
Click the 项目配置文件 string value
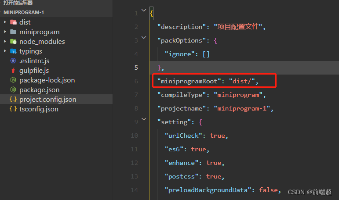point(238,27)
